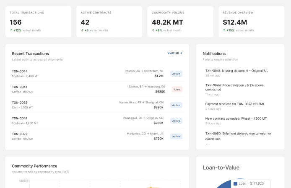Click the Alert badge for TXN-0041

pyautogui.click(x=177, y=89)
